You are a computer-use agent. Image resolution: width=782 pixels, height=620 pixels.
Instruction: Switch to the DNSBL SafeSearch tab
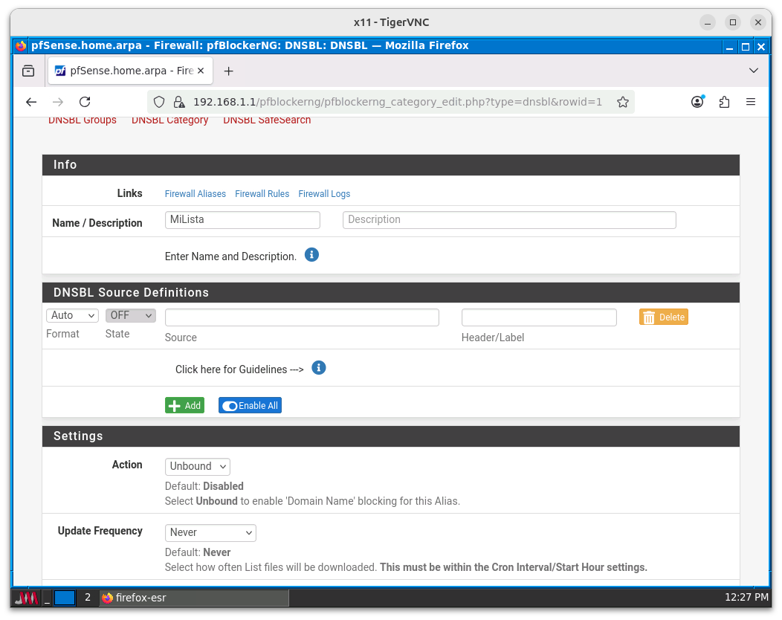[x=267, y=120]
